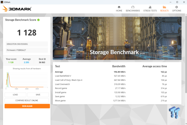Click the 3DMark title bar app icon
The height and width of the screenshot is (125, 187).
coord(2,2)
